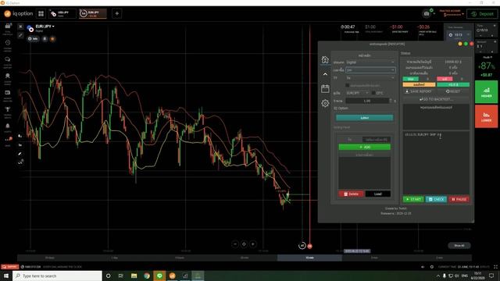
Task: Click the green HIGHER trade button
Action: tap(486, 92)
